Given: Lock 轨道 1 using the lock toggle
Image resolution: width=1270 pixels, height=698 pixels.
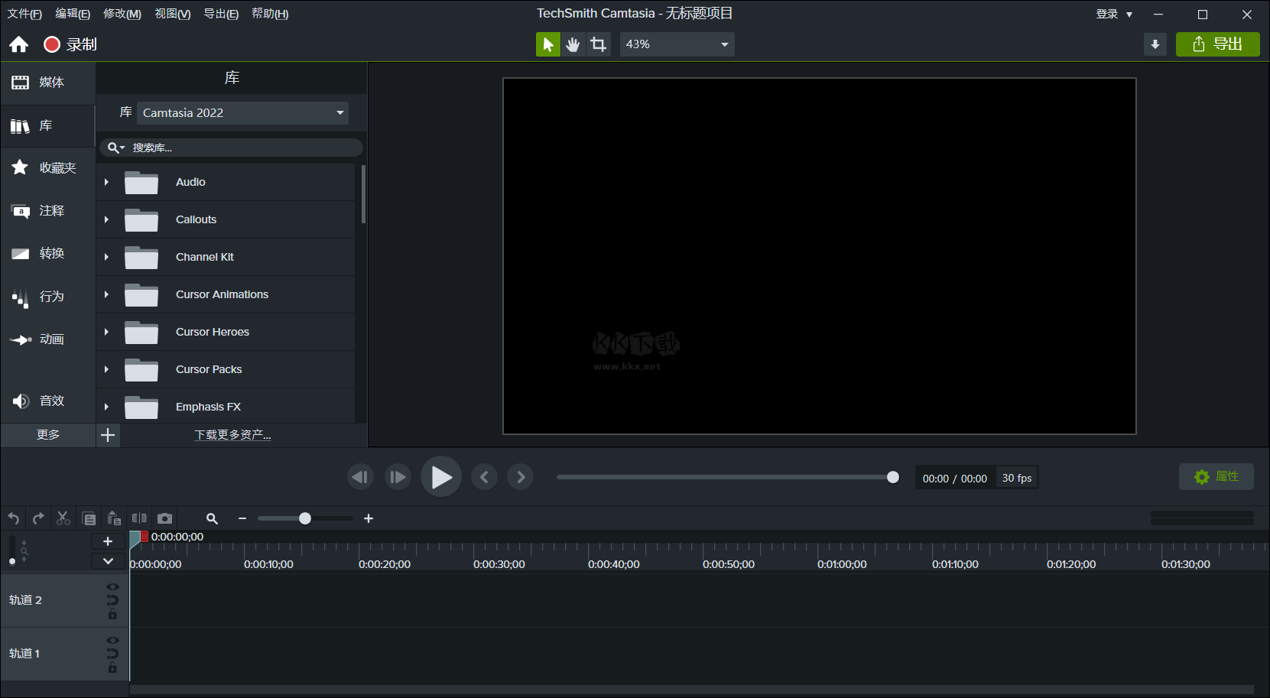Looking at the screenshot, I should [x=112, y=667].
